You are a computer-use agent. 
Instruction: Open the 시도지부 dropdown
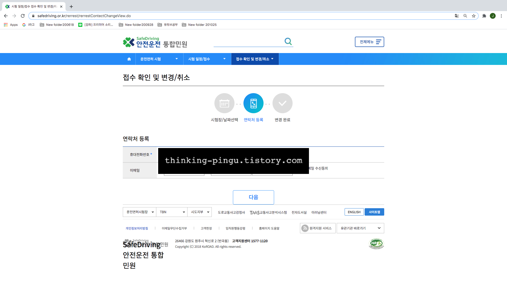(x=200, y=212)
